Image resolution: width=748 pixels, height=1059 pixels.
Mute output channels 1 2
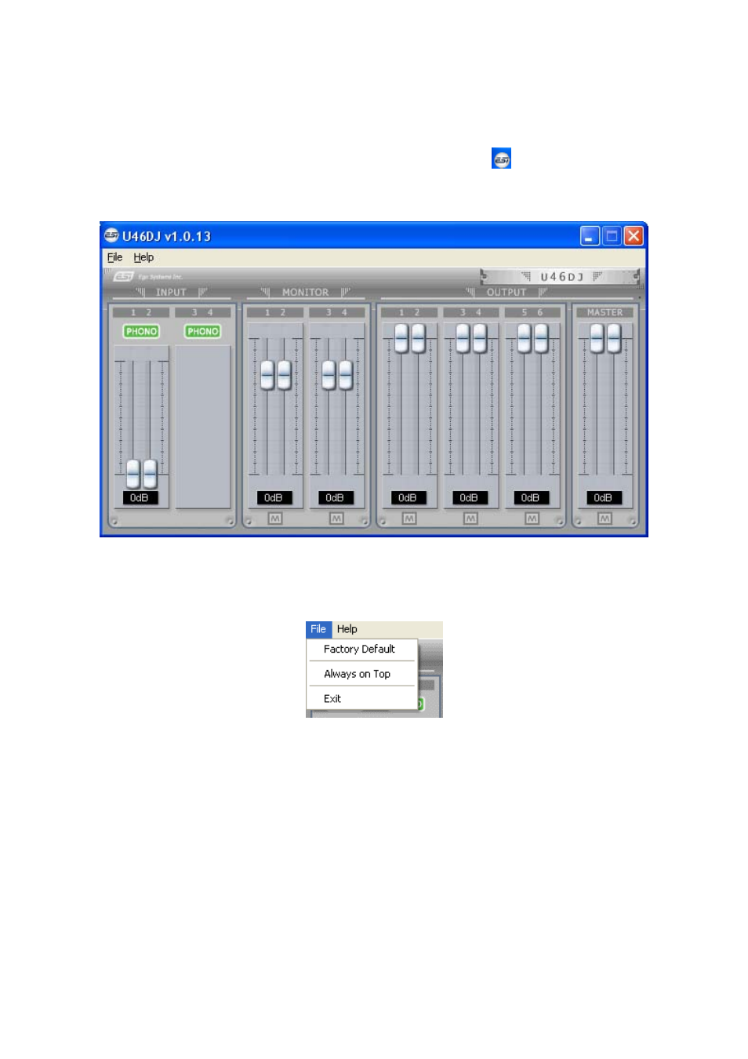pos(409,519)
